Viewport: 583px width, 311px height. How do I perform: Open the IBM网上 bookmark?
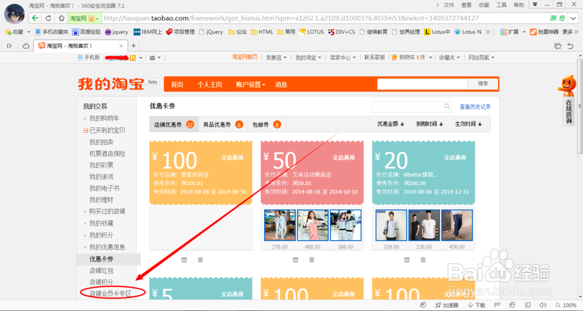point(147,32)
